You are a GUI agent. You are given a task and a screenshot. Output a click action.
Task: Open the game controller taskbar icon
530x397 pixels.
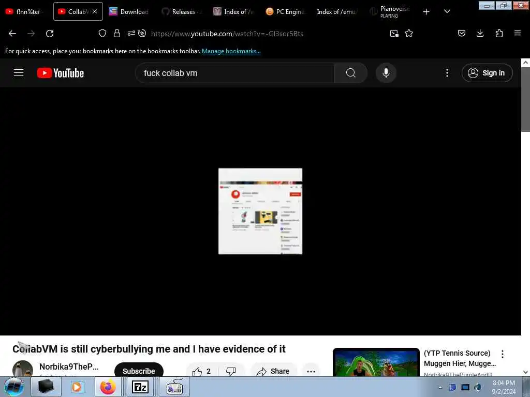click(x=174, y=387)
